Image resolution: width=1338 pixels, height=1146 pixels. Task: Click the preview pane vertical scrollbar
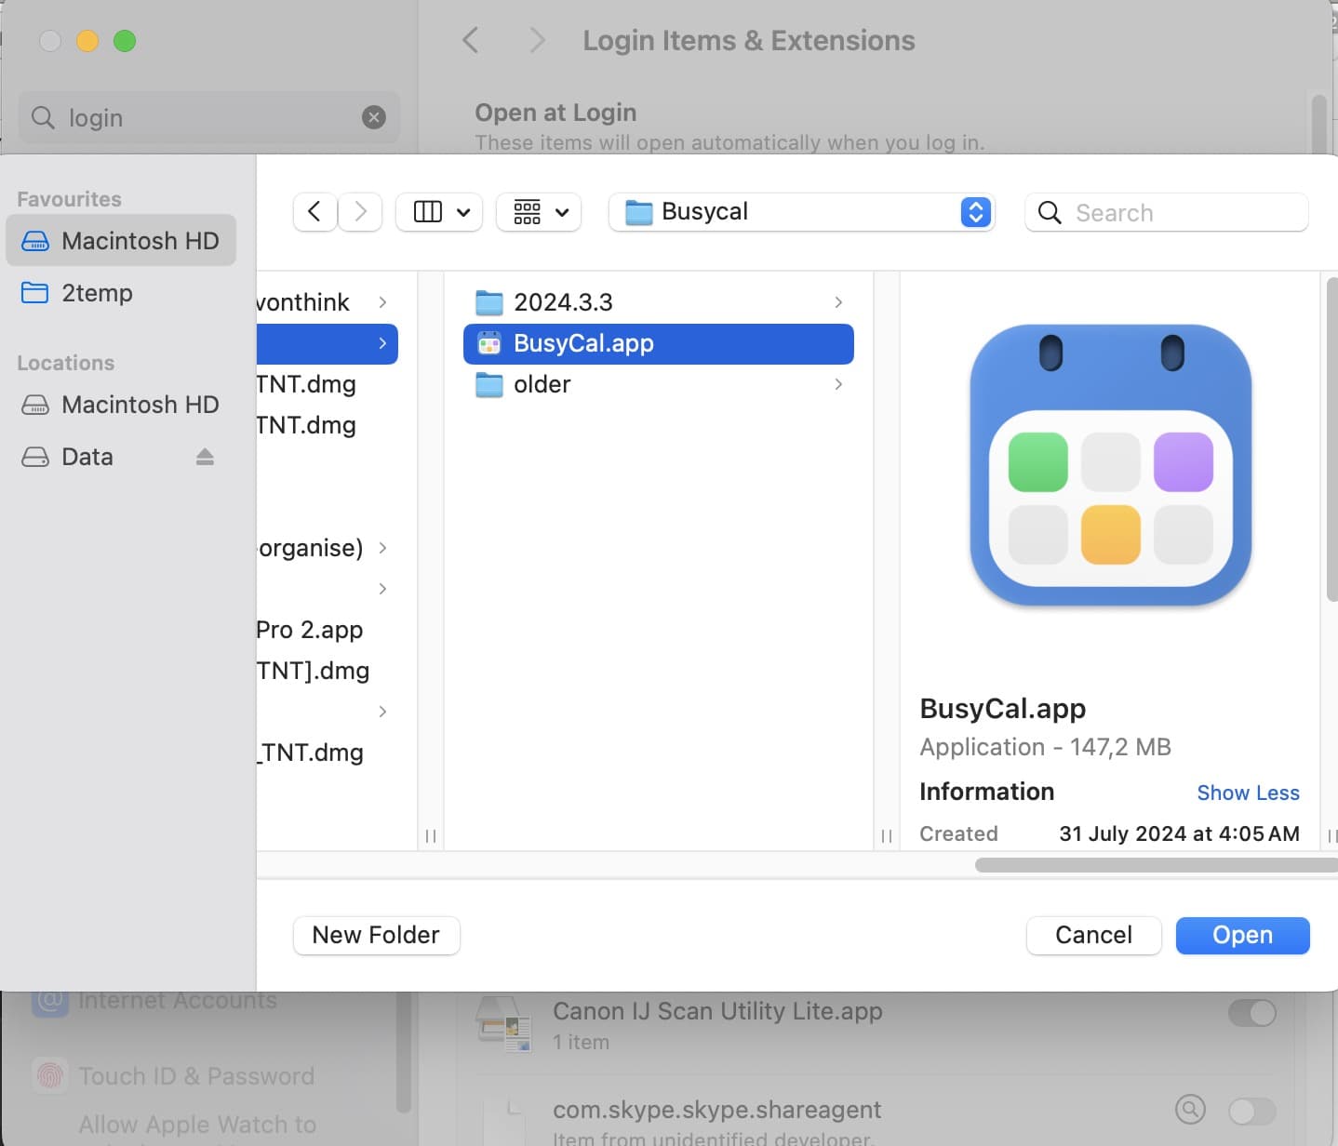[x=1331, y=439]
